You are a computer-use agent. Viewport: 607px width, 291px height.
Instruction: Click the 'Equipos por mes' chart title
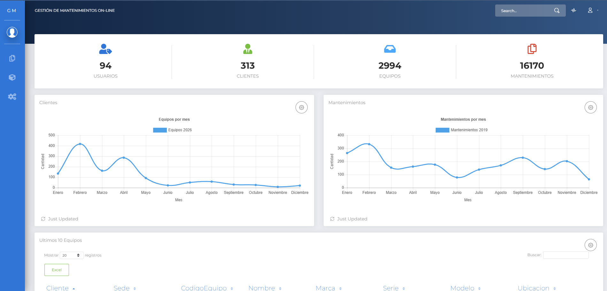tap(174, 119)
